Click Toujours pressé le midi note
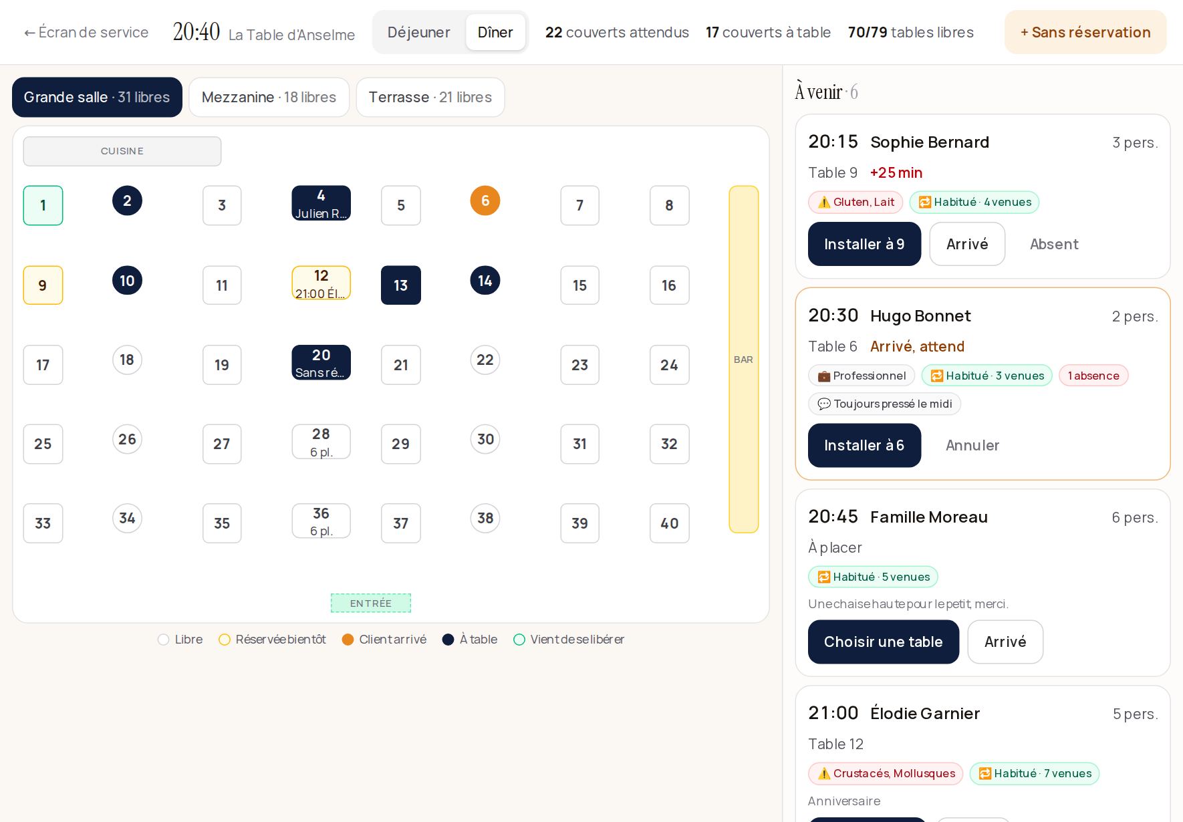The width and height of the screenshot is (1183, 822). 884,404
